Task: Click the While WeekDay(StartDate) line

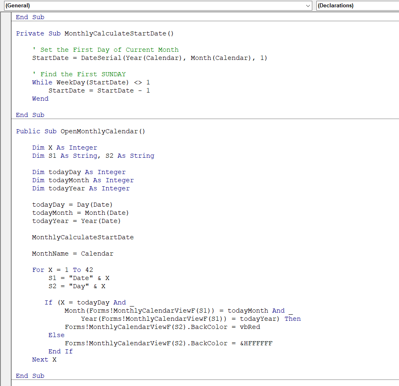Action: click(x=91, y=82)
